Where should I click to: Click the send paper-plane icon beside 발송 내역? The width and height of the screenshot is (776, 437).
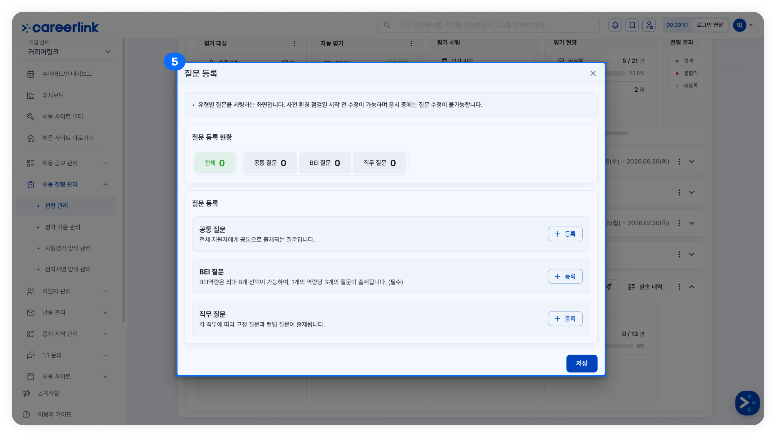coord(609,287)
